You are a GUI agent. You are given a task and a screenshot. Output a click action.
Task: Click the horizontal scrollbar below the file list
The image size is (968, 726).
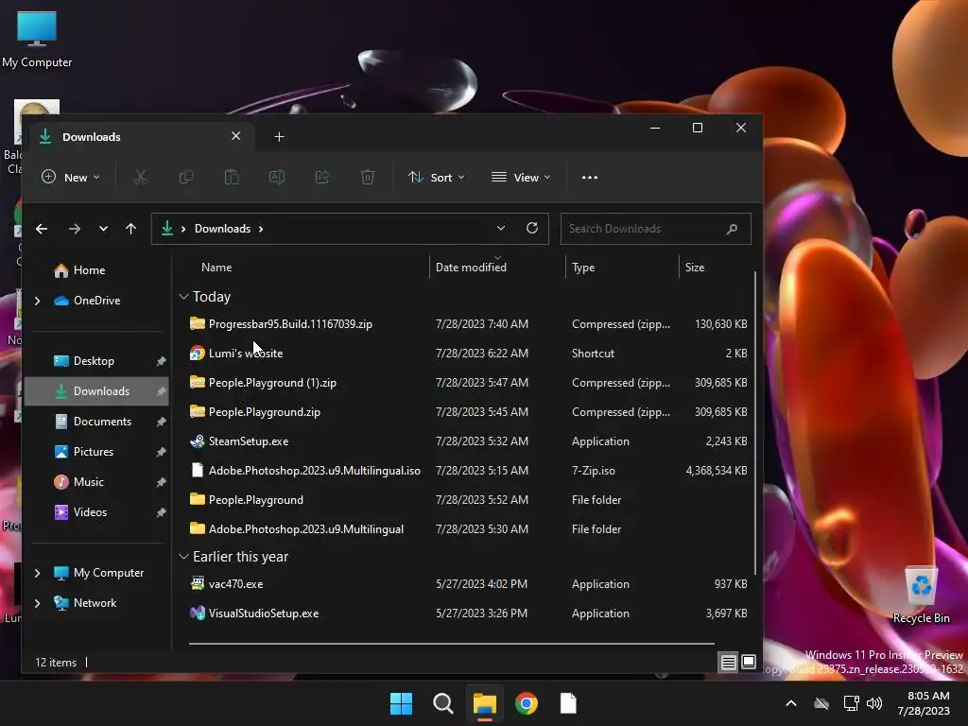coord(451,643)
